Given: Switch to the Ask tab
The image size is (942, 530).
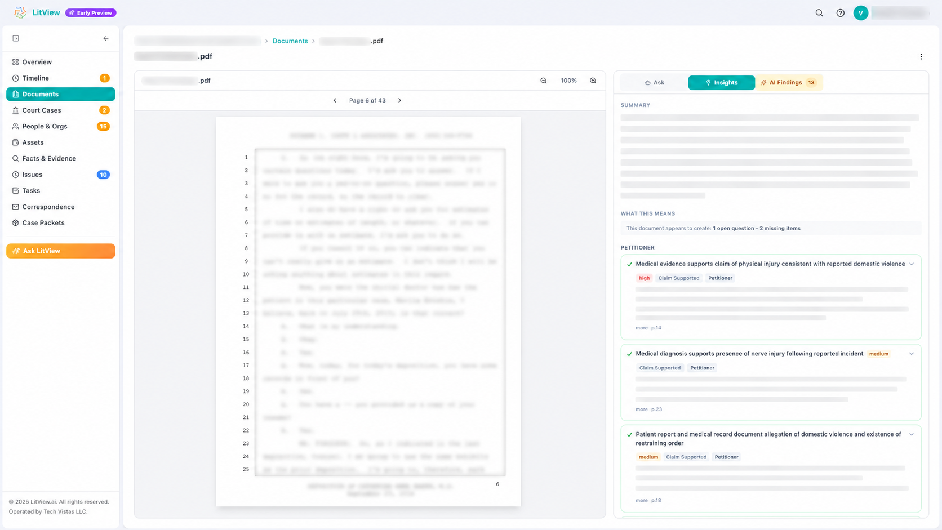Looking at the screenshot, I should coord(654,83).
